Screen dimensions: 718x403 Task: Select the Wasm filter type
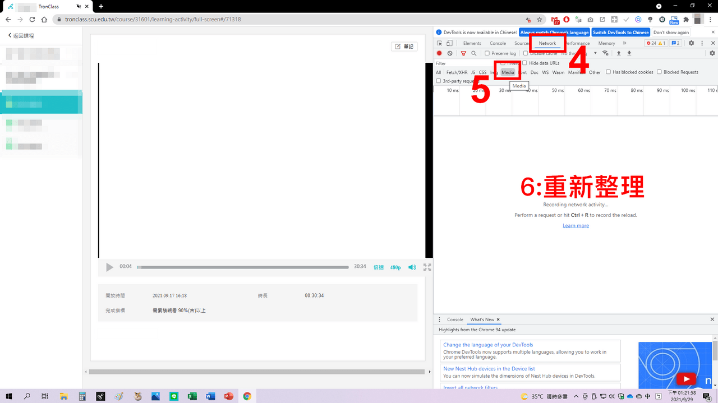558,72
